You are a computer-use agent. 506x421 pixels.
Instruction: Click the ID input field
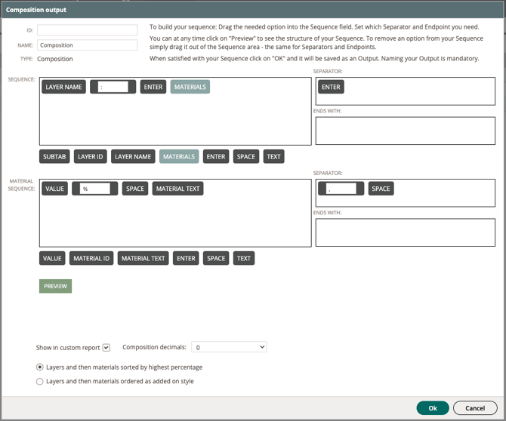point(88,30)
